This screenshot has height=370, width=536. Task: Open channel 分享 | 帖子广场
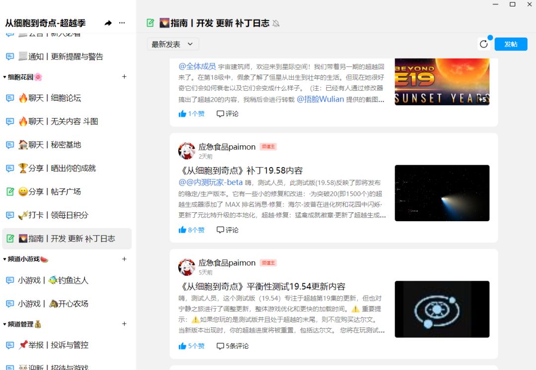click(67, 191)
